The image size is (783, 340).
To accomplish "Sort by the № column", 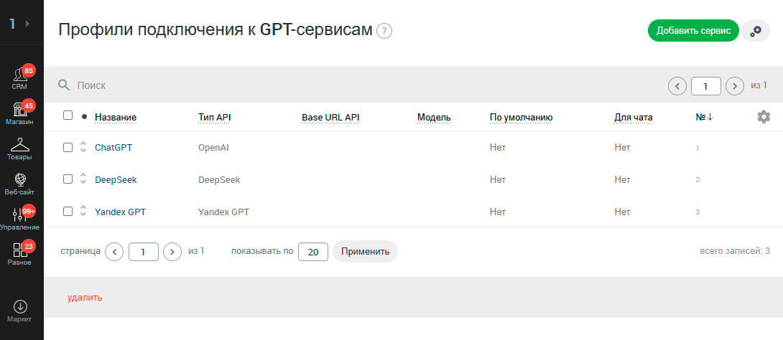I will pyautogui.click(x=704, y=117).
